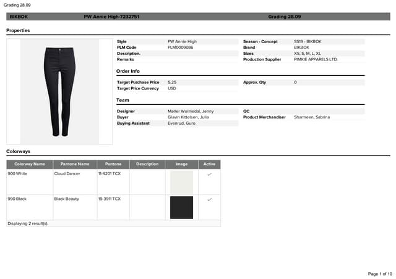This screenshot has width=396, height=279.
Task: Click the Page 1 of 10 indicator
Action: 380,273
